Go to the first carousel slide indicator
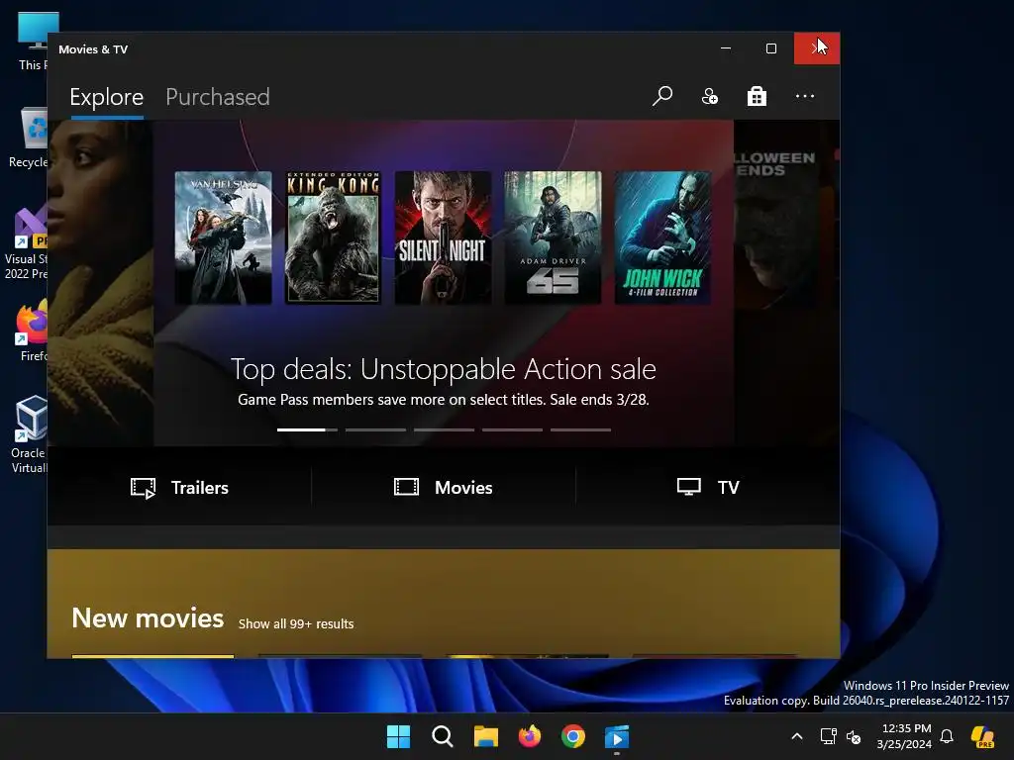The height and width of the screenshot is (760, 1014). click(307, 429)
